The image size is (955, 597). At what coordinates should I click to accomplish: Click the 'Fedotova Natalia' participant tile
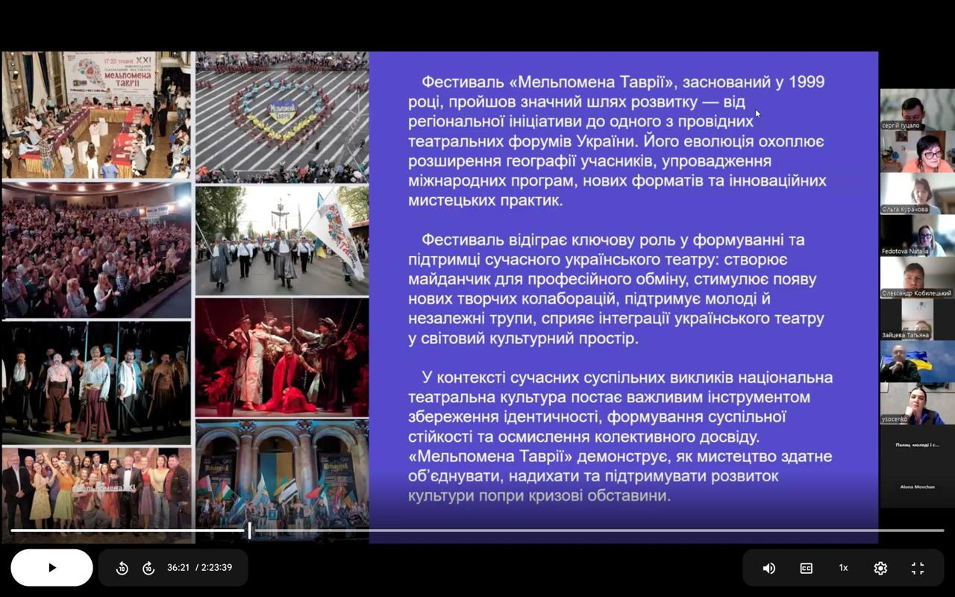[x=916, y=234]
